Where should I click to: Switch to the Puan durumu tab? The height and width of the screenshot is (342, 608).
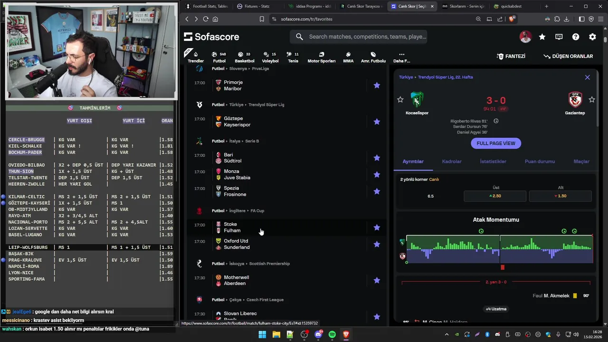coord(540,161)
